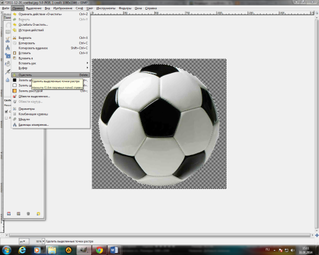Screen dimensions: 319x255
Task: Choose 'Вставить в' menu entry
Action: coord(51,58)
